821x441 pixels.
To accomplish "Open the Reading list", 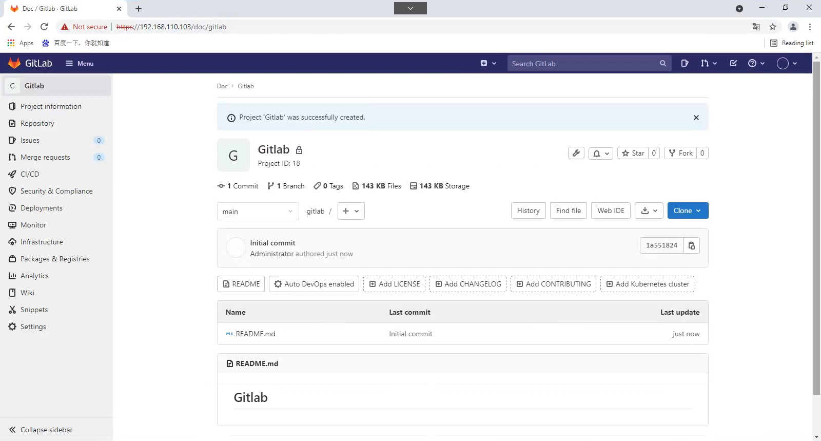I will click(792, 43).
